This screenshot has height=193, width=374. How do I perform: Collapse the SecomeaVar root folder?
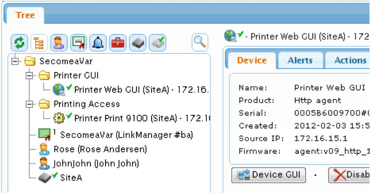(x=15, y=61)
